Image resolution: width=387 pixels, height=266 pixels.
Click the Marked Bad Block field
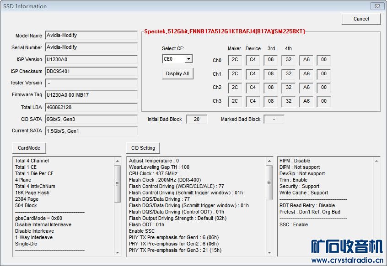274,119
